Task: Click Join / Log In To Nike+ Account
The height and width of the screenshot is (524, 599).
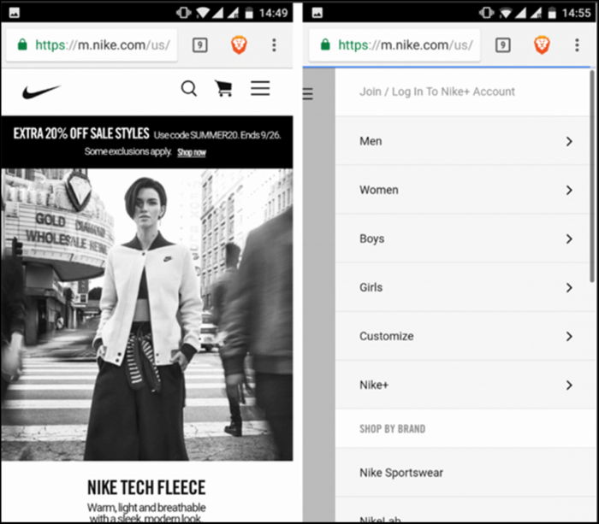Action: click(437, 91)
